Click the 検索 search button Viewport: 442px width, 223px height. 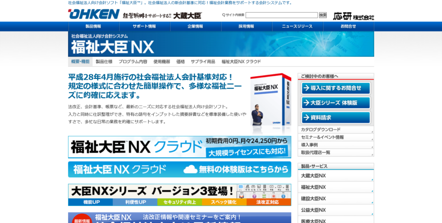click(323, 15)
